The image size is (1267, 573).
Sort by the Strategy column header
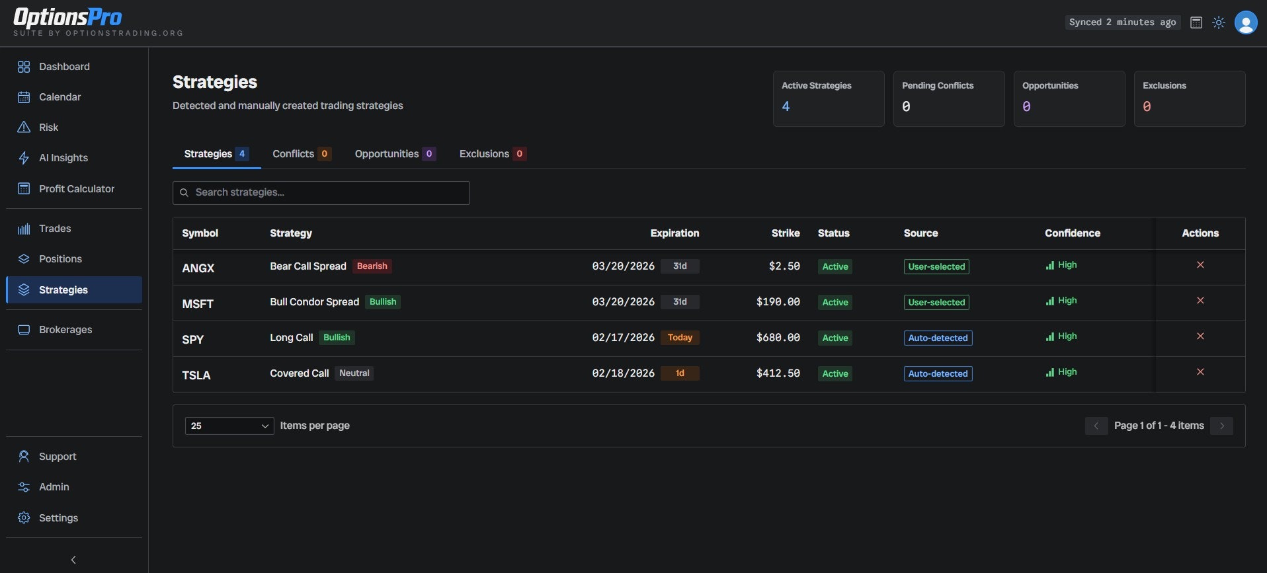[291, 233]
